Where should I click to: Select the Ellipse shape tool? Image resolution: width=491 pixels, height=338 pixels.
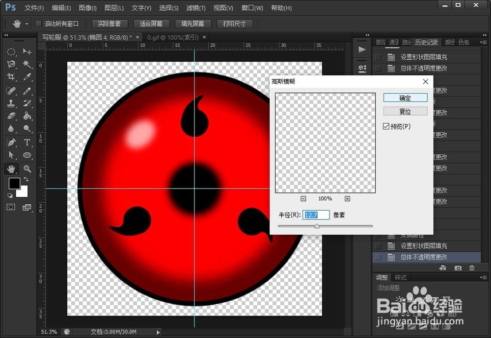(x=27, y=155)
